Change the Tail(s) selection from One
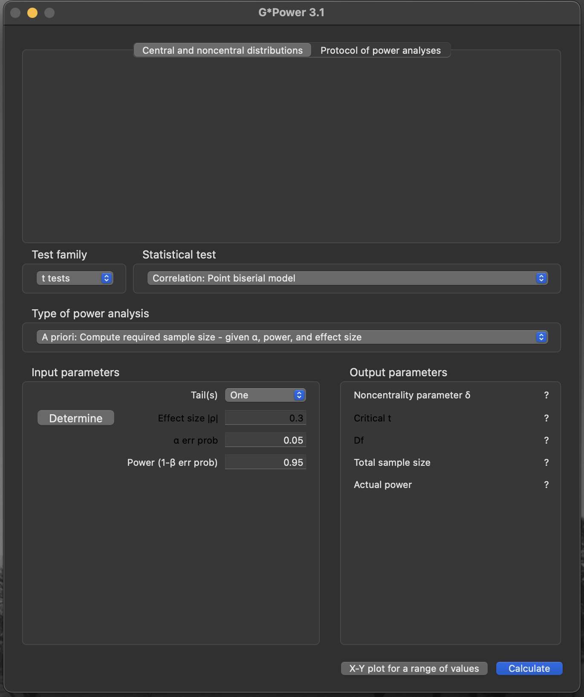 (265, 395)
